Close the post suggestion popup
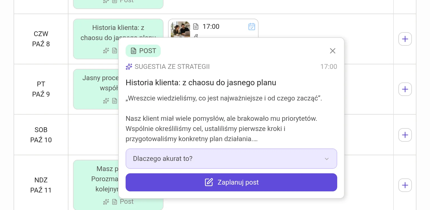The width and height of the screenshot is (430, 210). tap(333, 51)
